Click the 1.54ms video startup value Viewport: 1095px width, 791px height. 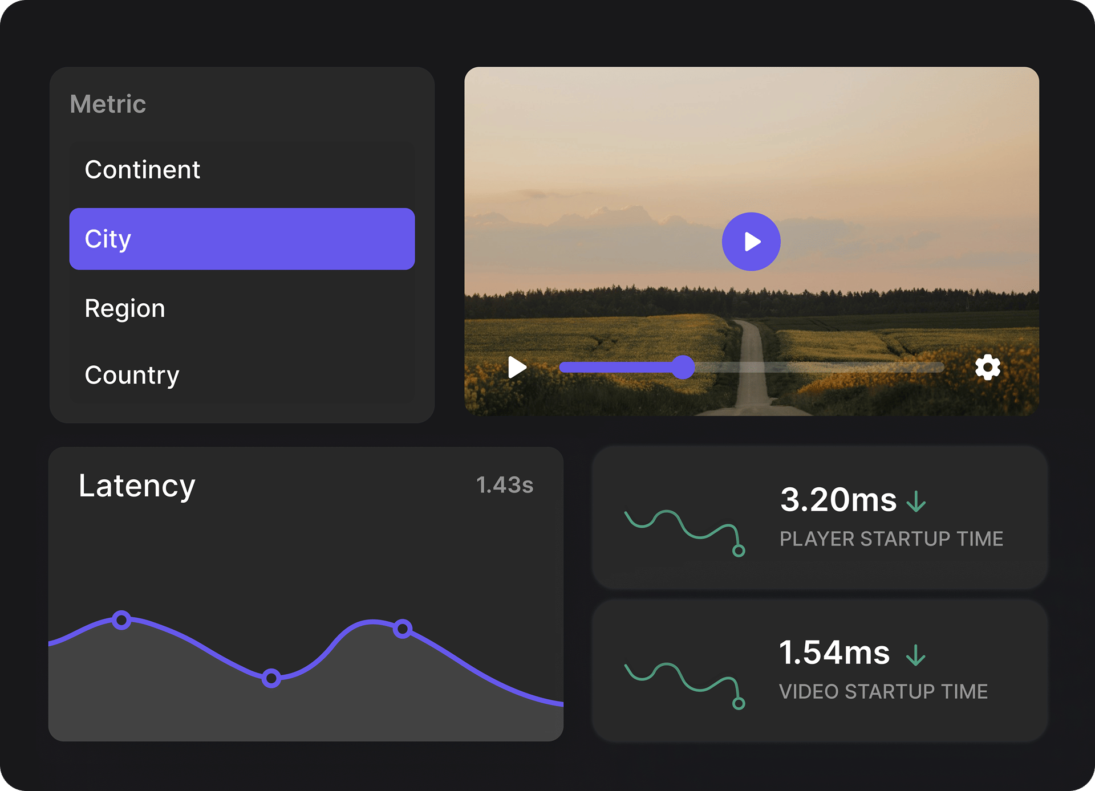(834, 653)
